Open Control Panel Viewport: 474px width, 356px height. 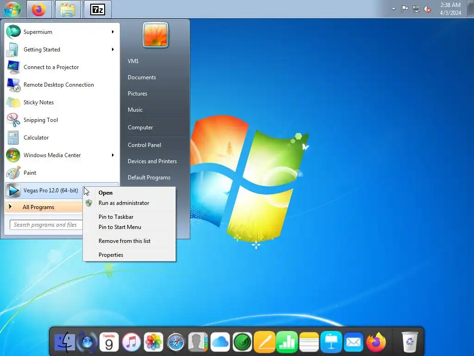[144, 145]
